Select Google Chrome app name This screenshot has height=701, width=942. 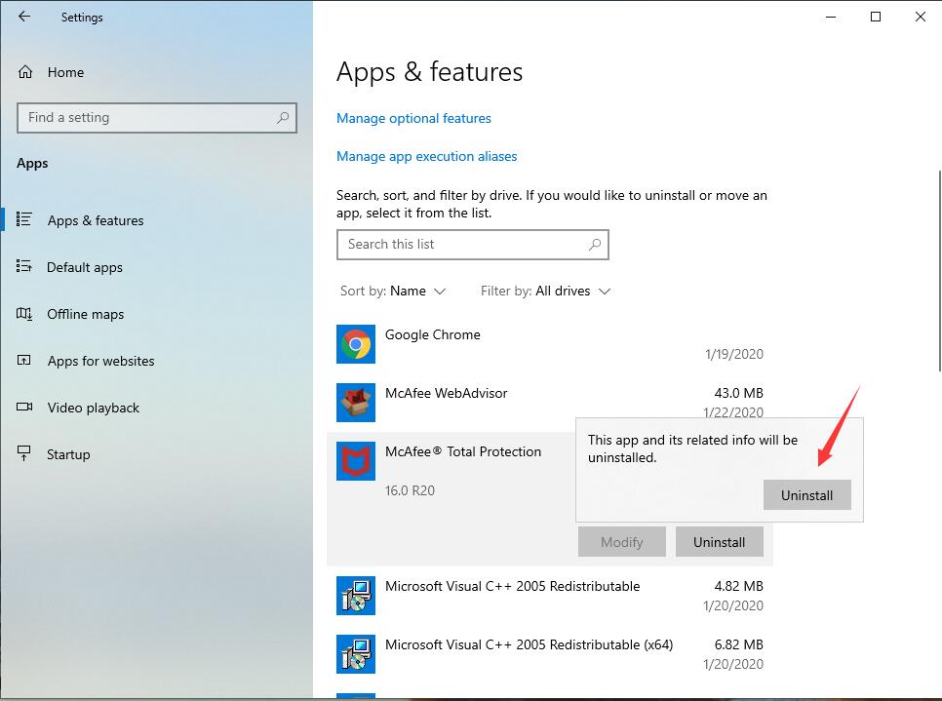point(433,334)
